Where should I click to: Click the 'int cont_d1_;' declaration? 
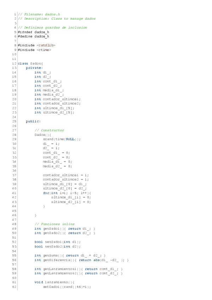(48, 81)
